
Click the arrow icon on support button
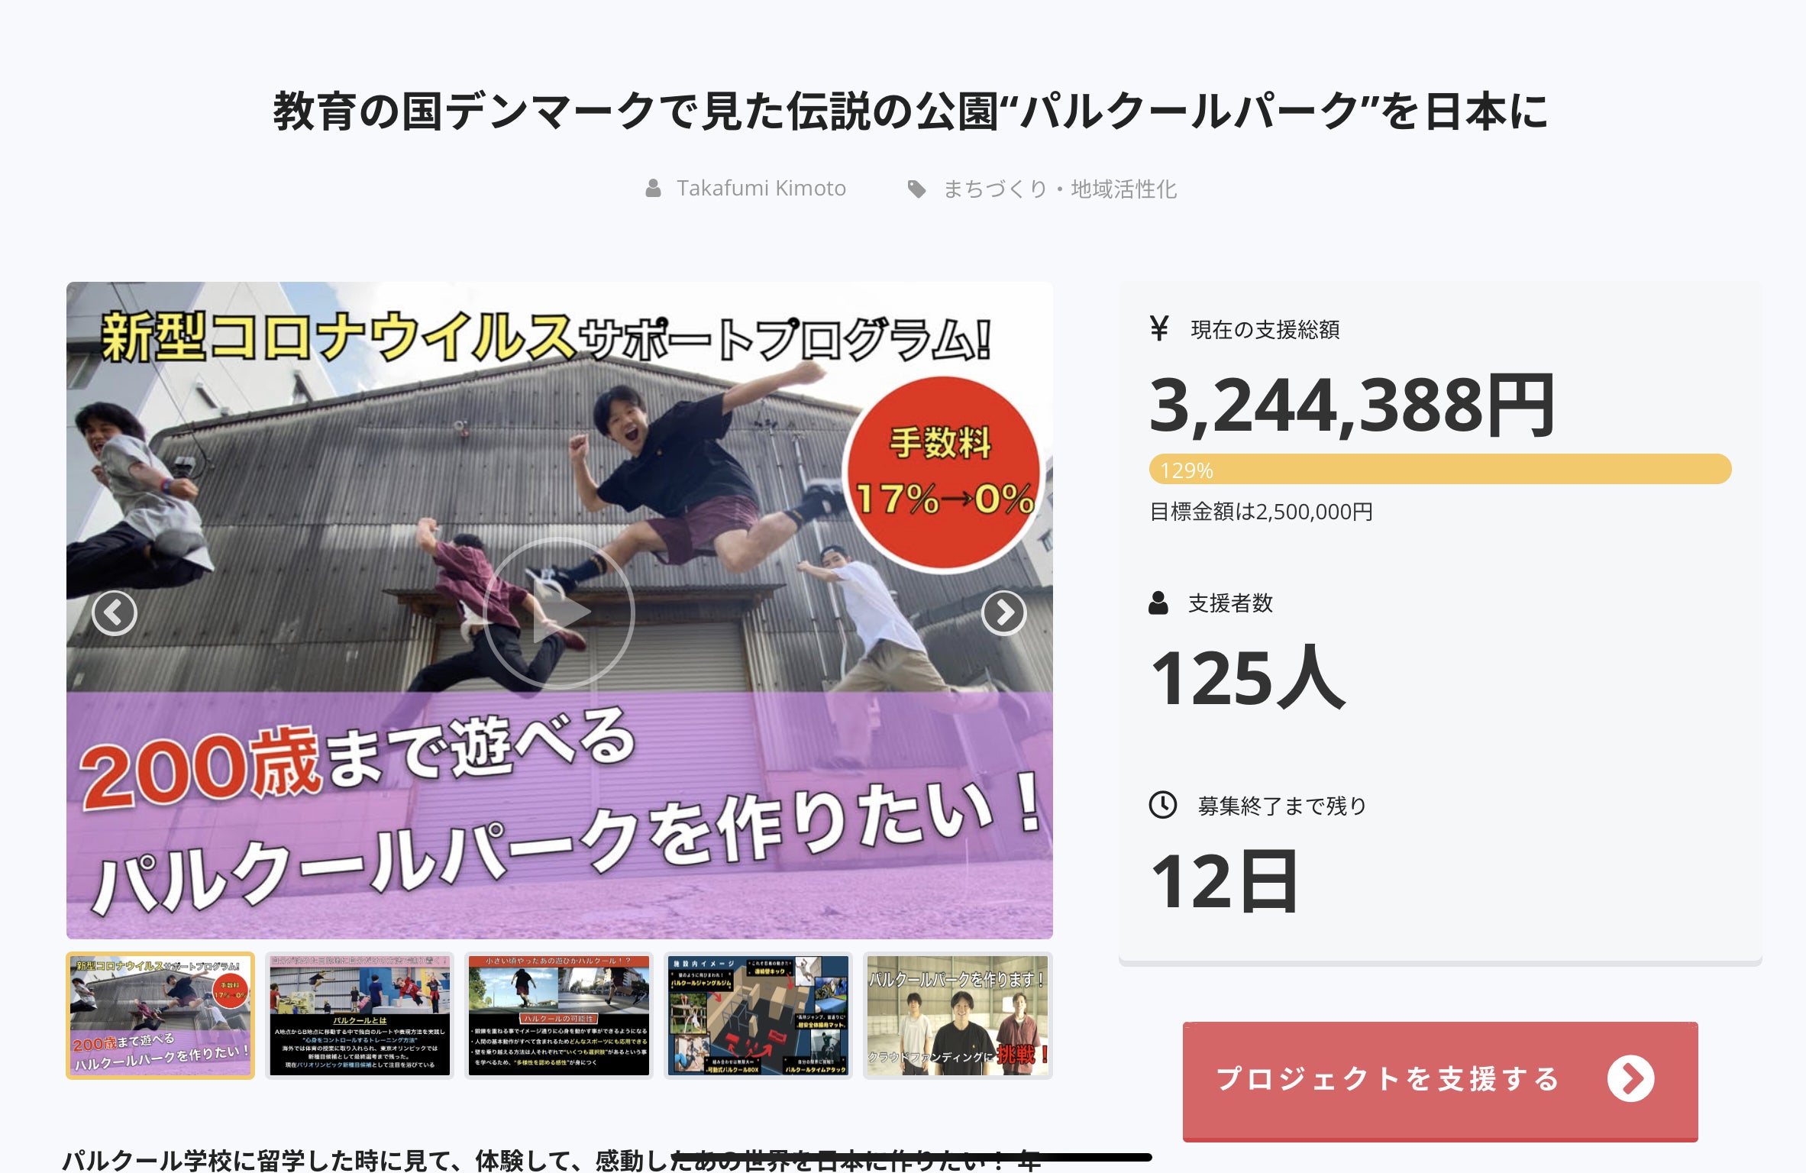pyautogui.click(x=1630, y=1078)
